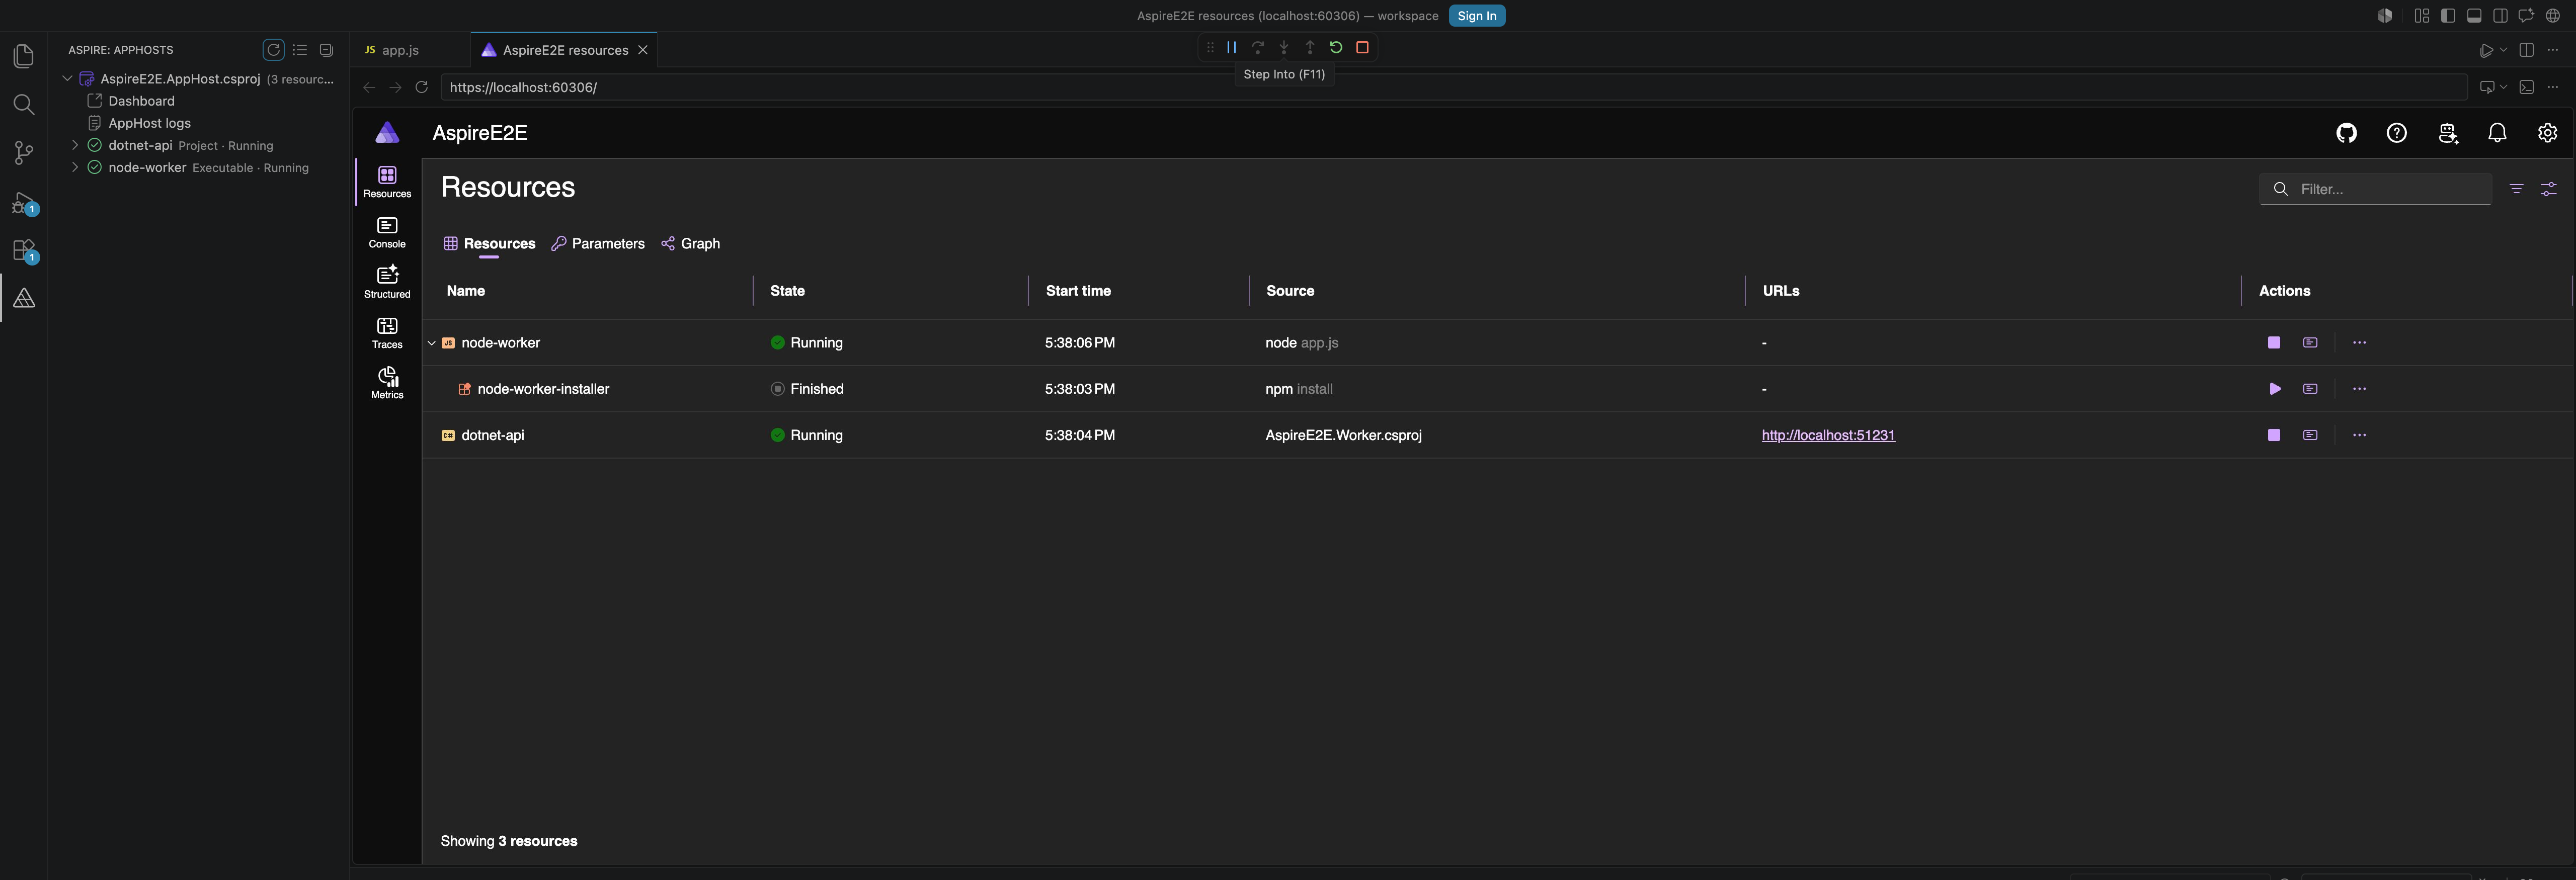
Task: Go to Structured logs in dashboard sidebar
Action: 387,283
